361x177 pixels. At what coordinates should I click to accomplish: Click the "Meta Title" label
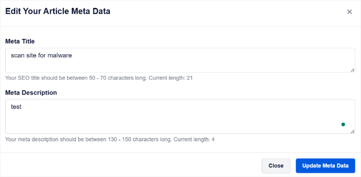pyautogui.click(x=20, y=41)
